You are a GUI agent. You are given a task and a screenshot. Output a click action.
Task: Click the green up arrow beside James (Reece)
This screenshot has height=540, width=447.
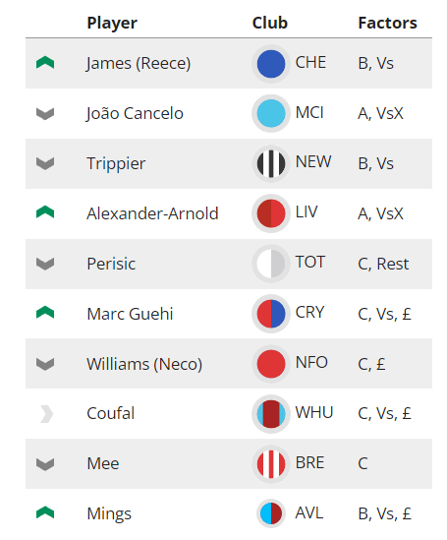pyautogui.click(x=45, y=63)
